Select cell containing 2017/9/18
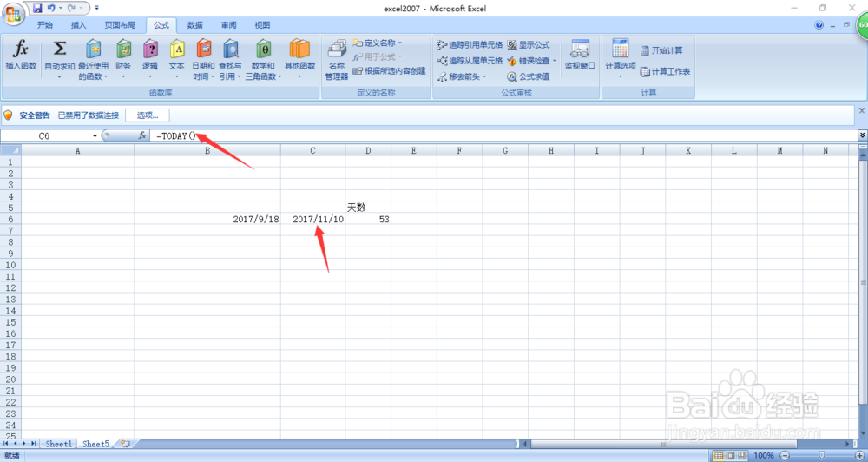The width and height of the screenshot is (868, 462). click(207, 220)
